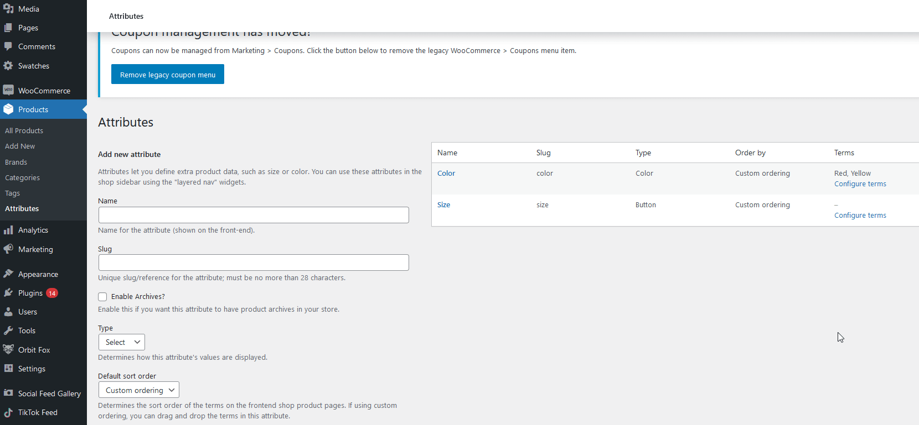
Task: Open Settings menu label
Action: [x=32, y=369]
